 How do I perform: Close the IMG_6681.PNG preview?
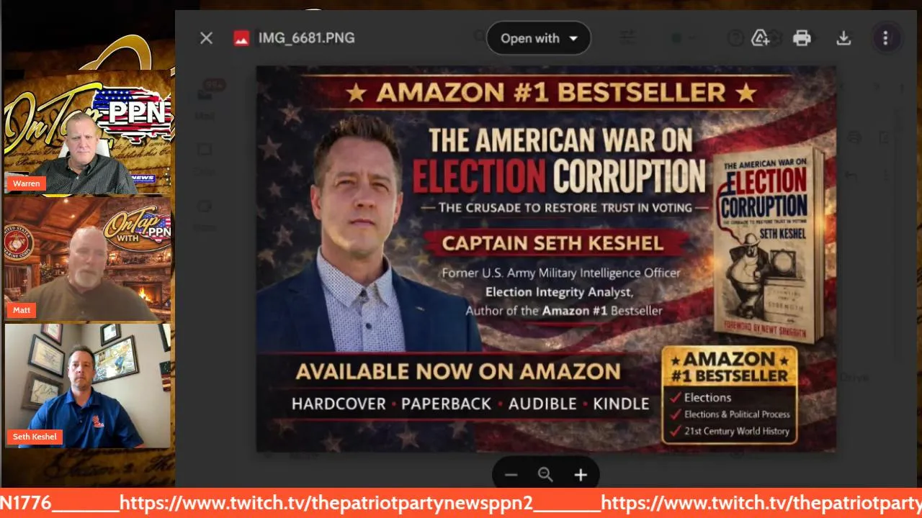206,38
